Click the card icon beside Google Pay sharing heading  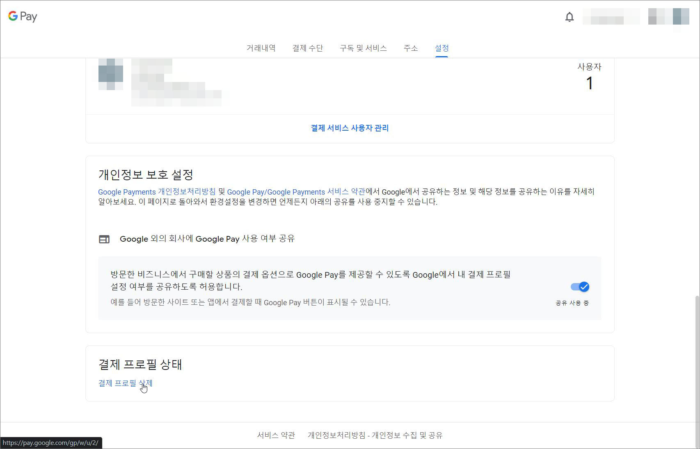point(104,239)
